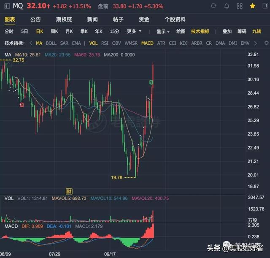Click the MA10: 25.61 label
The image size is (270, 258).
click(28, 55)
